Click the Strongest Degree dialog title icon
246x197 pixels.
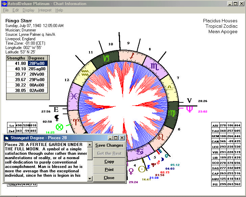coord(7,138)
